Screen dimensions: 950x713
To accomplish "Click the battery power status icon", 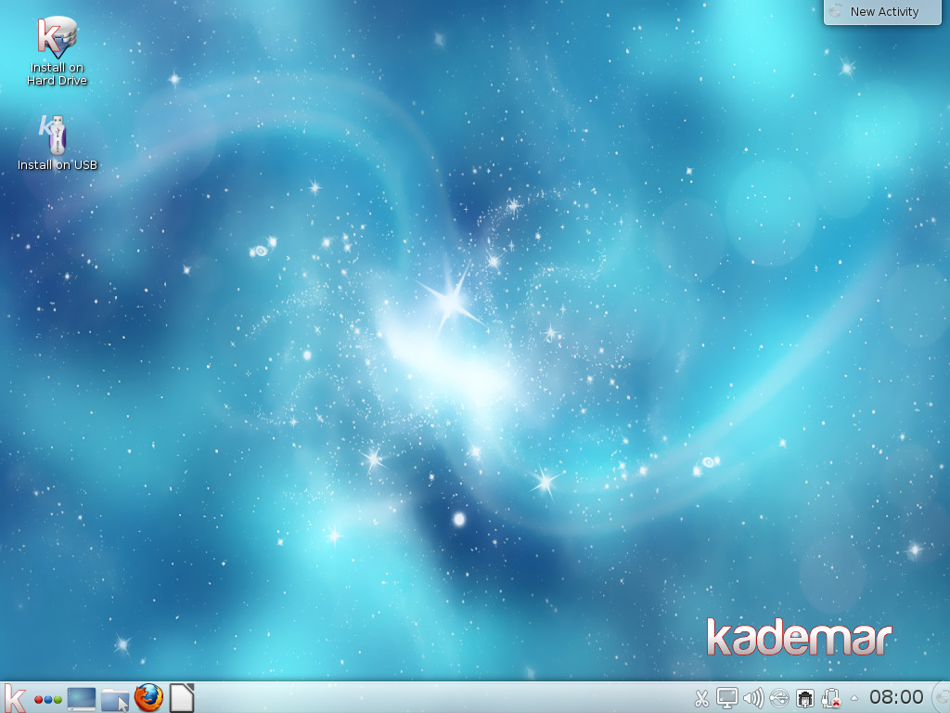I will click(831, 698).
